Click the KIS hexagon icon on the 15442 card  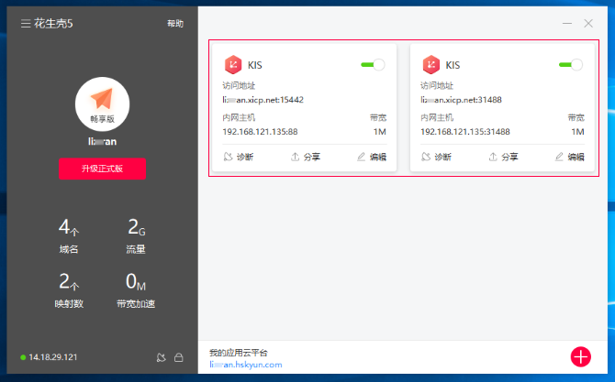pos(233,64)
